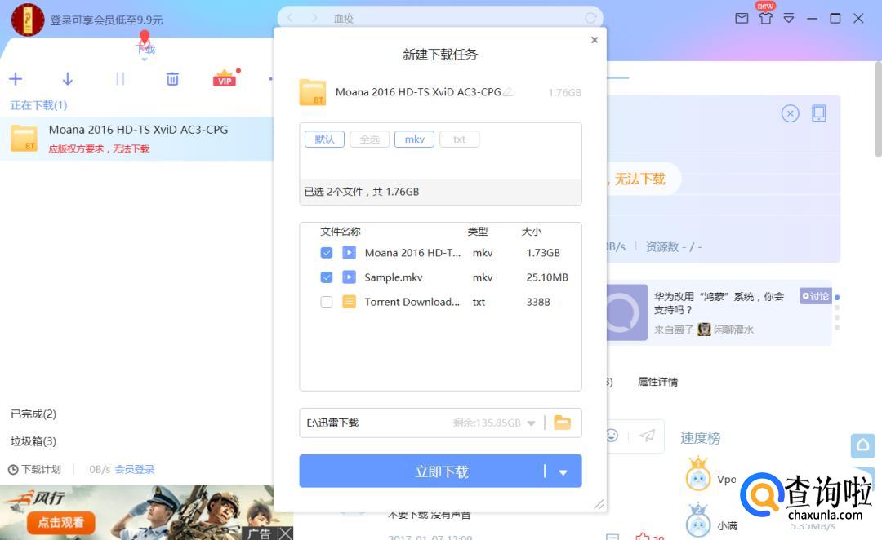The height and width of the screenshot is (540, 882).
Task: Select the 垃圾箱(3) section
Action: [x=33, y=441]
